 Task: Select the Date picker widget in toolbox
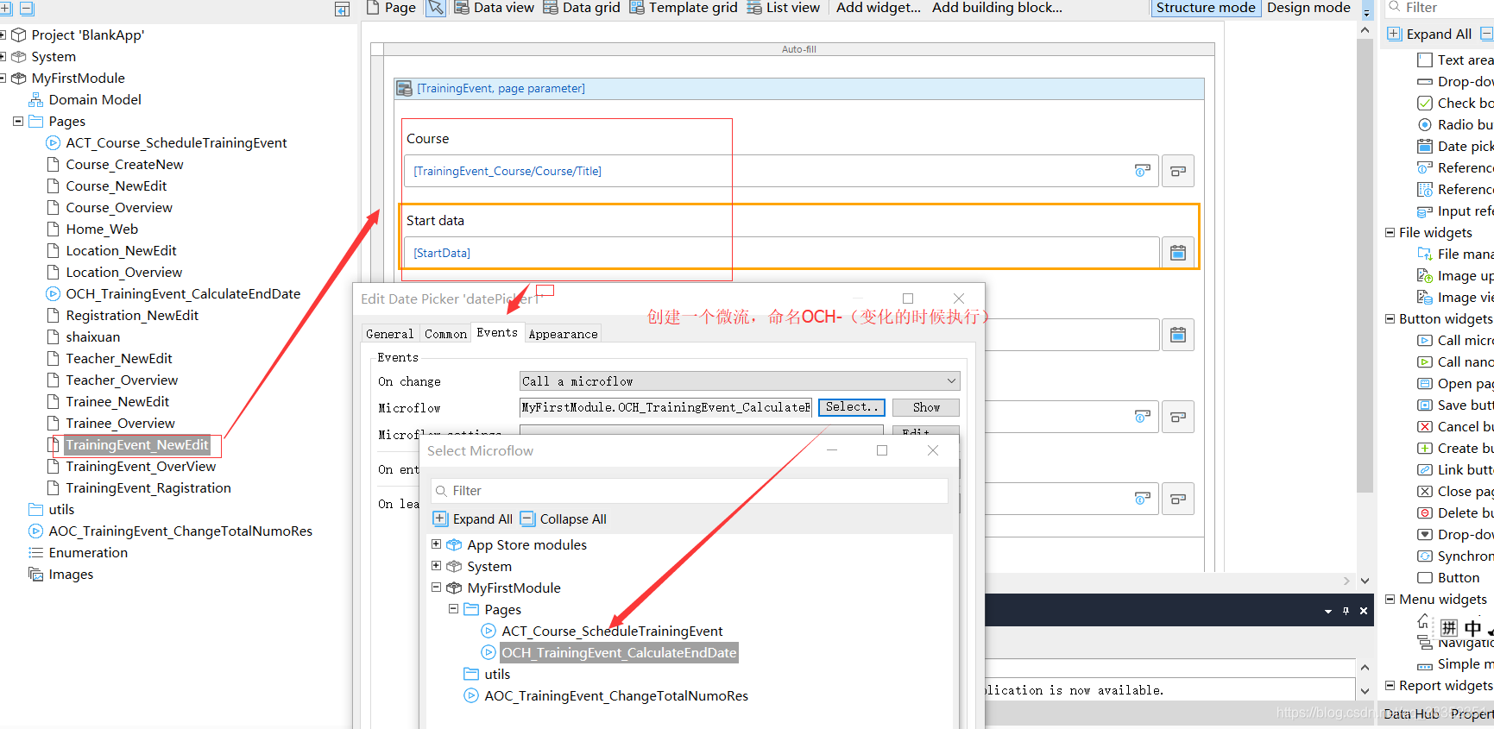pos(1455,147)
